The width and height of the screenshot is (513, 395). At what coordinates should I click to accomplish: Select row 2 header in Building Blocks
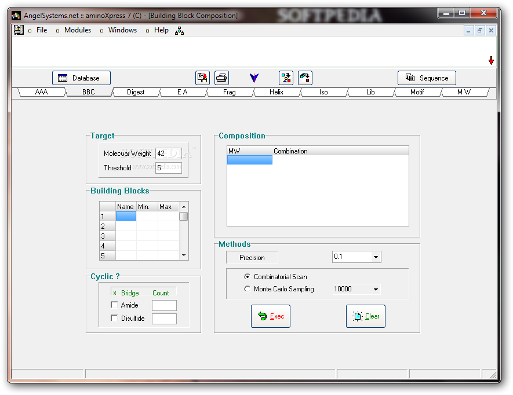coord(107,226)
